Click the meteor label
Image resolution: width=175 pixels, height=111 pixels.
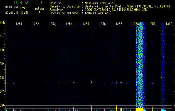40,9
